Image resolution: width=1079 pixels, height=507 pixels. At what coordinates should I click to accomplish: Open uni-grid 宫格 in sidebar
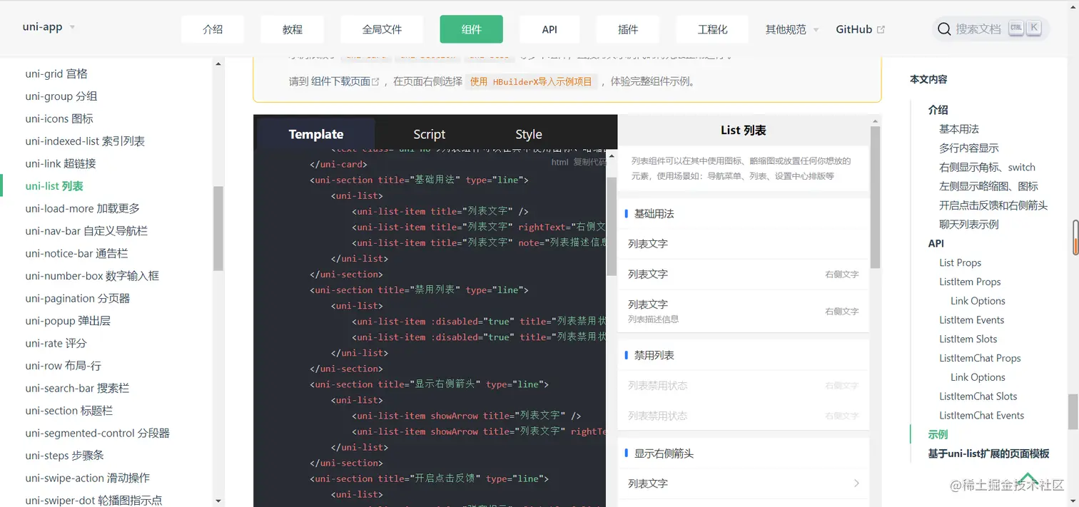56,73
